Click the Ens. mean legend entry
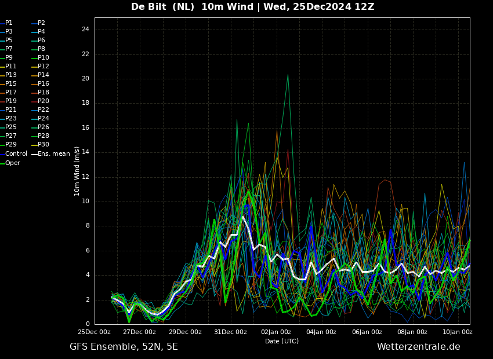 coord(50,154)
